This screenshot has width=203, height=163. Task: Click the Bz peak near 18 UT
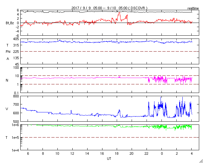(x=119, y=13)
